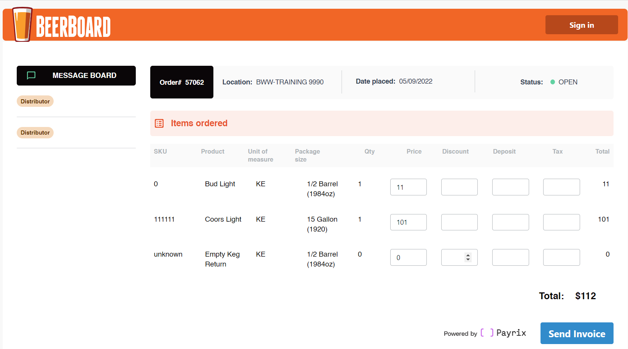Select the Empty Keg Return price field
Screen dimensions: 628x349
point(408,257)
